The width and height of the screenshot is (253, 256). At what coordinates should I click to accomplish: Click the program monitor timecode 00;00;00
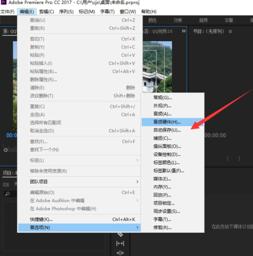pyautogui.click(x=215, y=135)
